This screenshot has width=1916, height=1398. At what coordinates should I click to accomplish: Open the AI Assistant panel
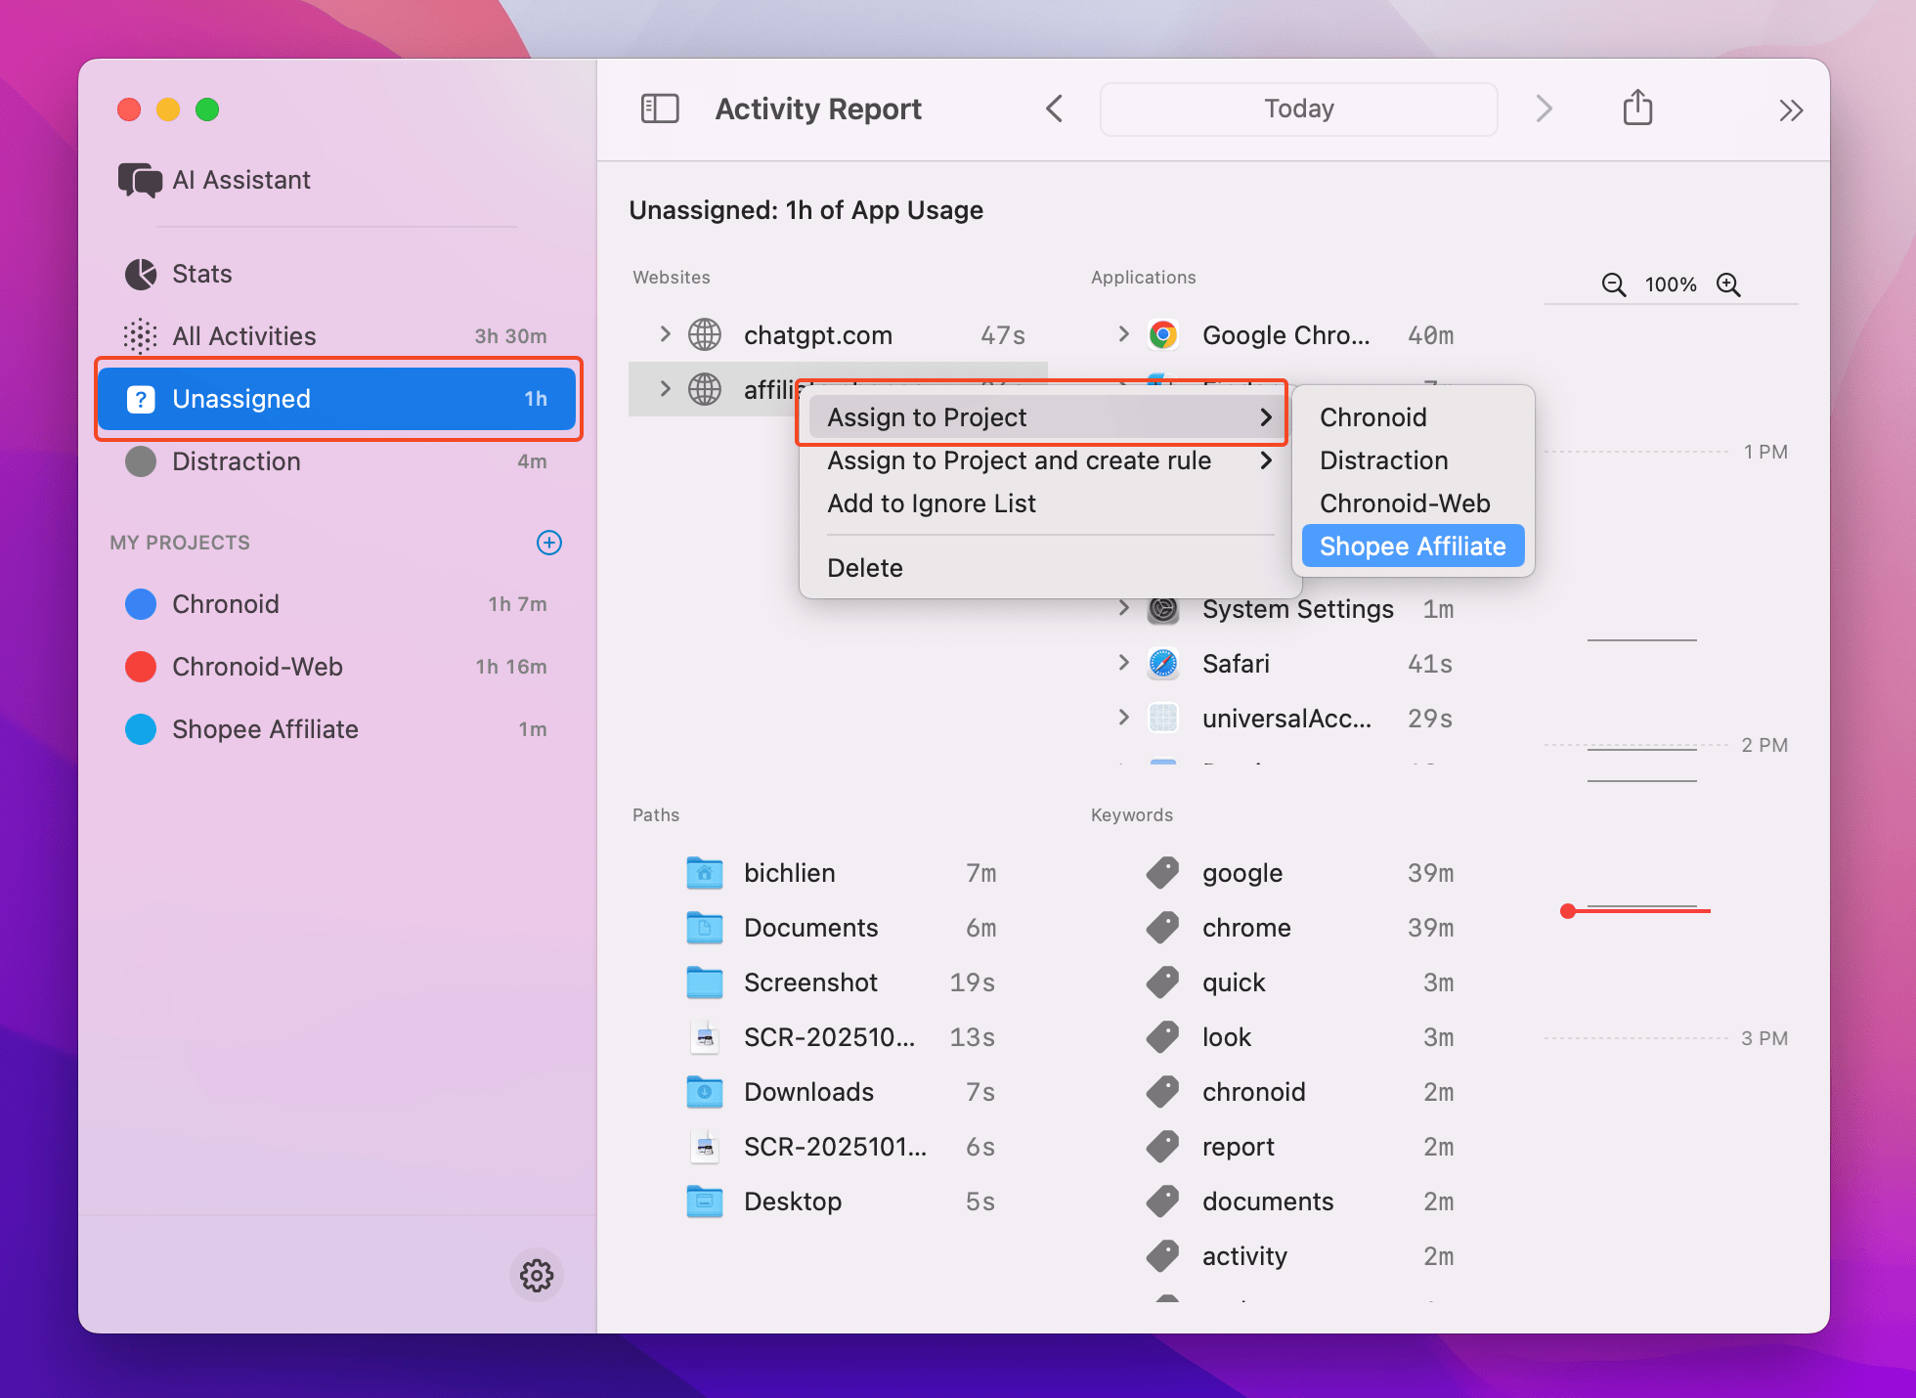point(240,180)
